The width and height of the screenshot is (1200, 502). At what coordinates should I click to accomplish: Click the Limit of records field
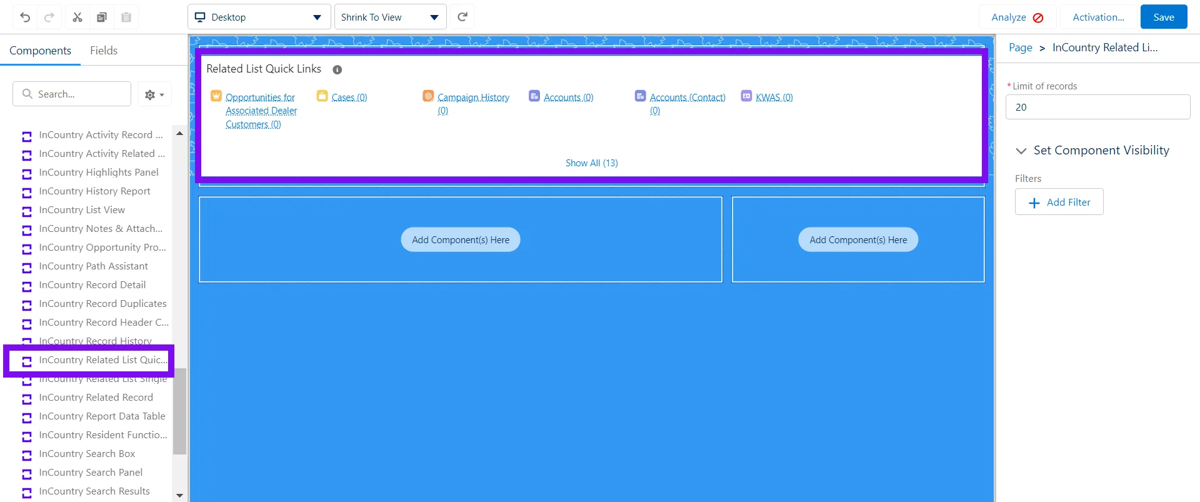click(x=1097, y=107)
